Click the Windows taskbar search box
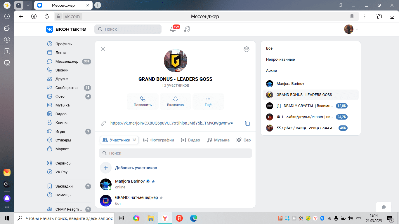Image resolution: width=399 pixels, height=224 pixels. coord(64,218)
